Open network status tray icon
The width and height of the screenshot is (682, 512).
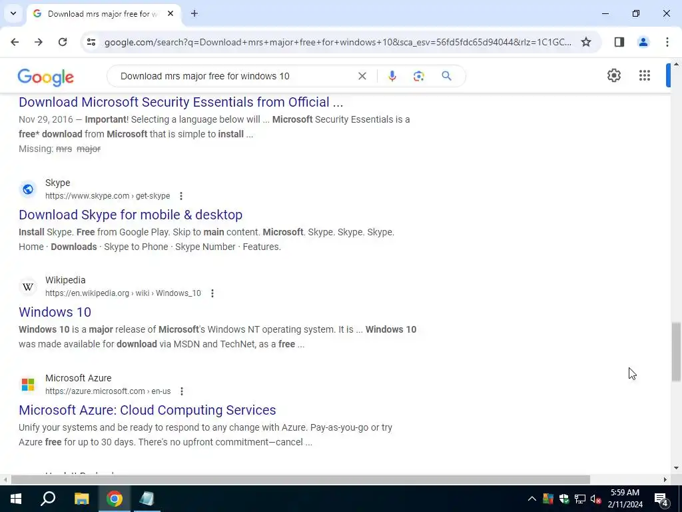point(580,499)
